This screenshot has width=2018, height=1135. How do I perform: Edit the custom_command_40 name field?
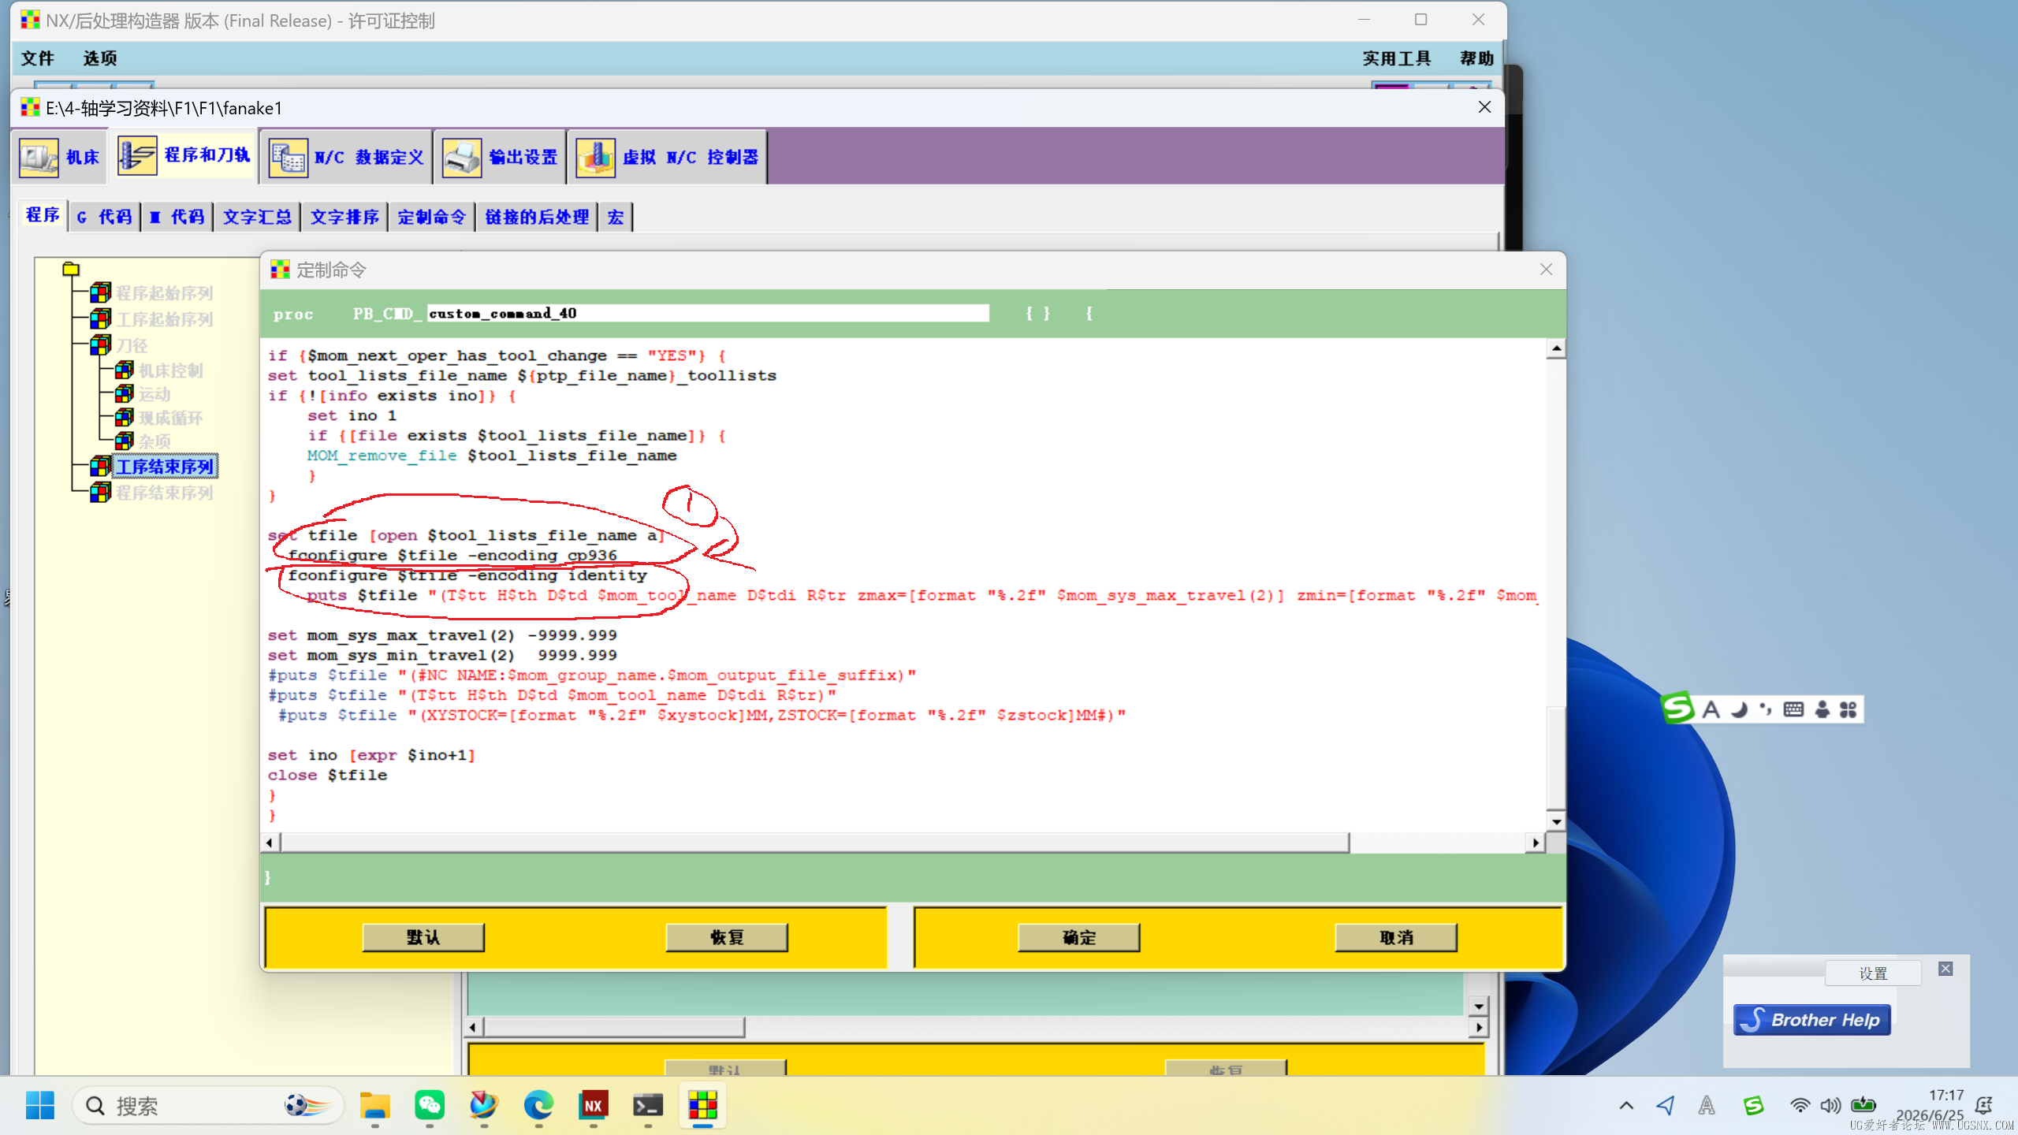click(708, 314)
